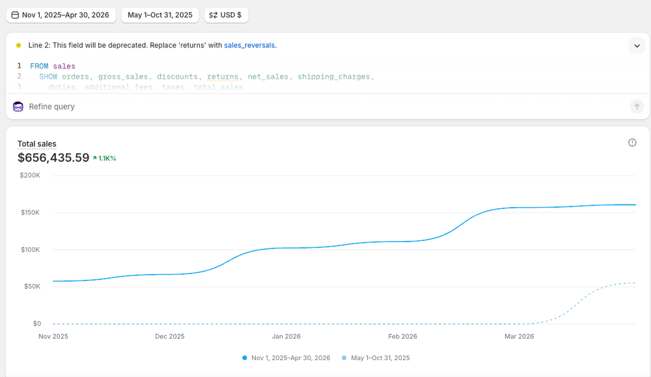Click the $50K y-axis label
This screenshot has height=377, width=651.
32,286
